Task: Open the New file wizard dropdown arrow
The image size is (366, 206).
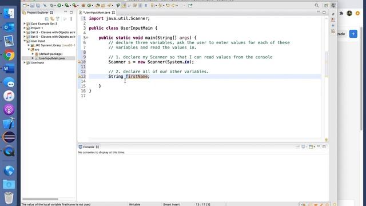Action: pyautogui.click(x=28, y=5)
